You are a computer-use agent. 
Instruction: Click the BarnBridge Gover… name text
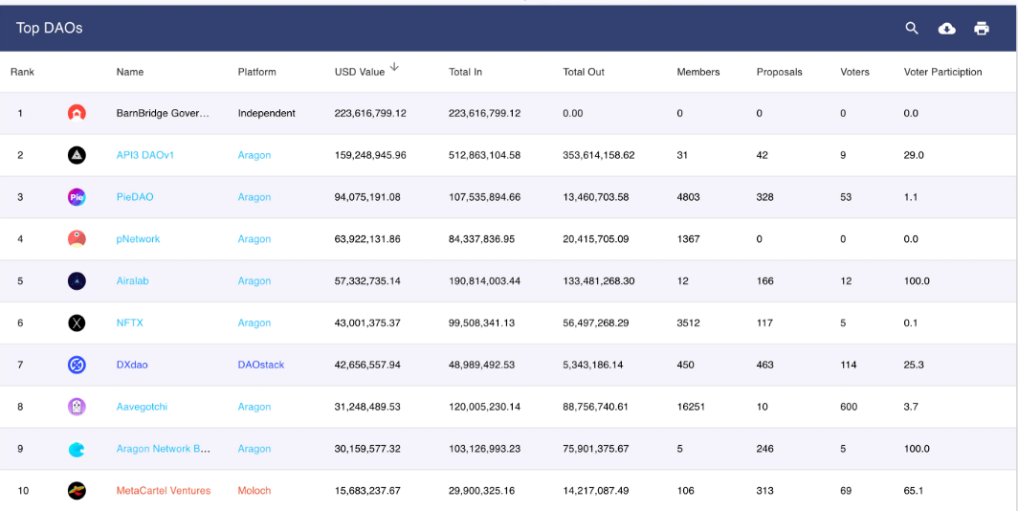163,113
